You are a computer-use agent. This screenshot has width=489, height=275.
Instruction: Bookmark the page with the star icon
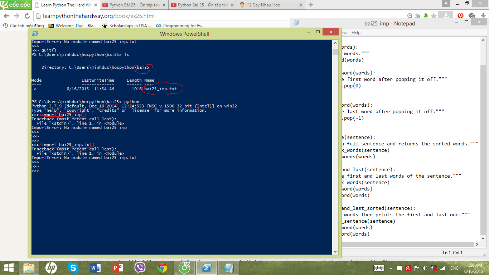pyautogui.click(x=434, y=16)
